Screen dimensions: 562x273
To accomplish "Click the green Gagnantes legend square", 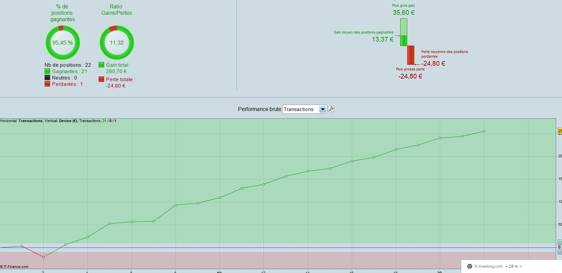I will pyautogui.click(x=47, y=71).
